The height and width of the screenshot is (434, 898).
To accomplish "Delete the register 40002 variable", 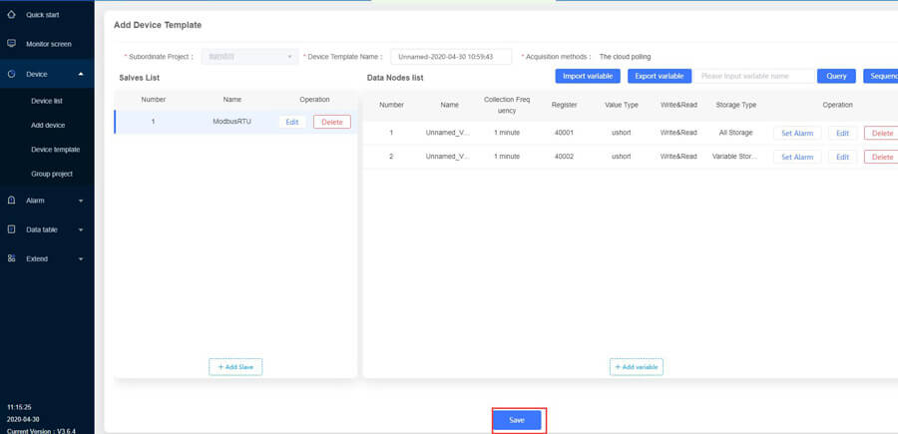I will [x=881, y=157].
